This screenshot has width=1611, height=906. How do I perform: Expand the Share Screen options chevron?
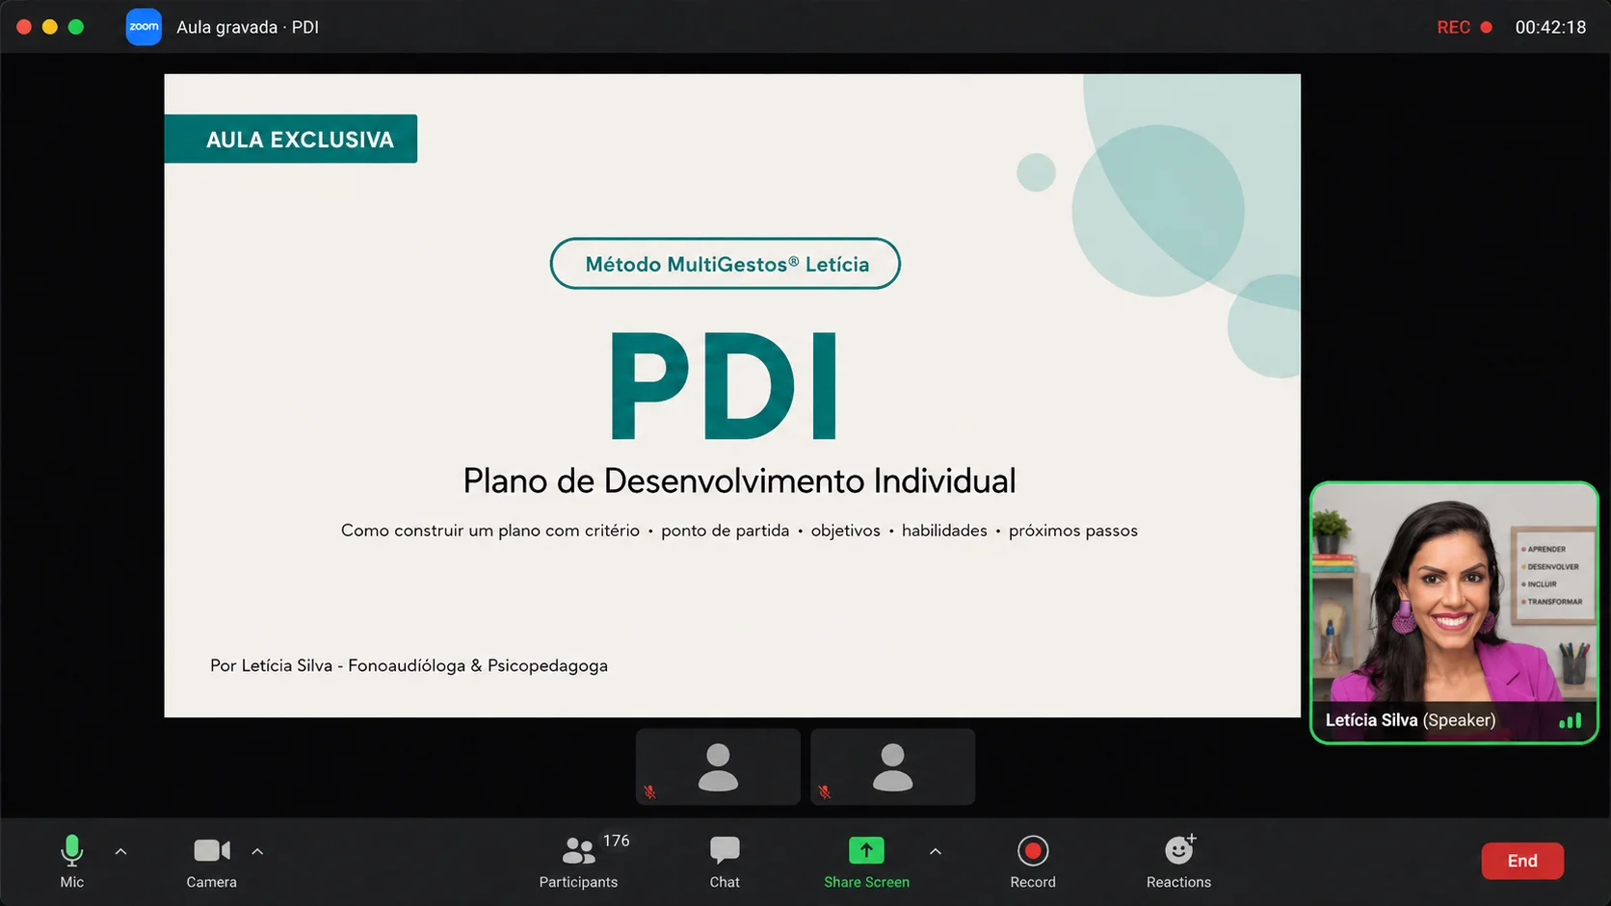tap(935, 852)
